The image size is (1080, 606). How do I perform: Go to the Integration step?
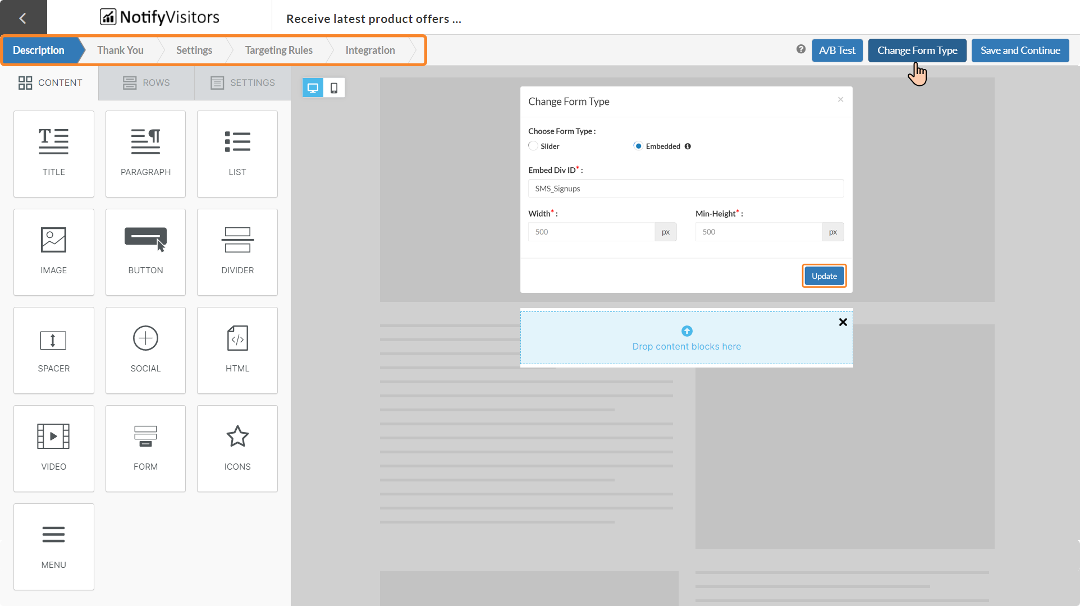click(370, 50)
